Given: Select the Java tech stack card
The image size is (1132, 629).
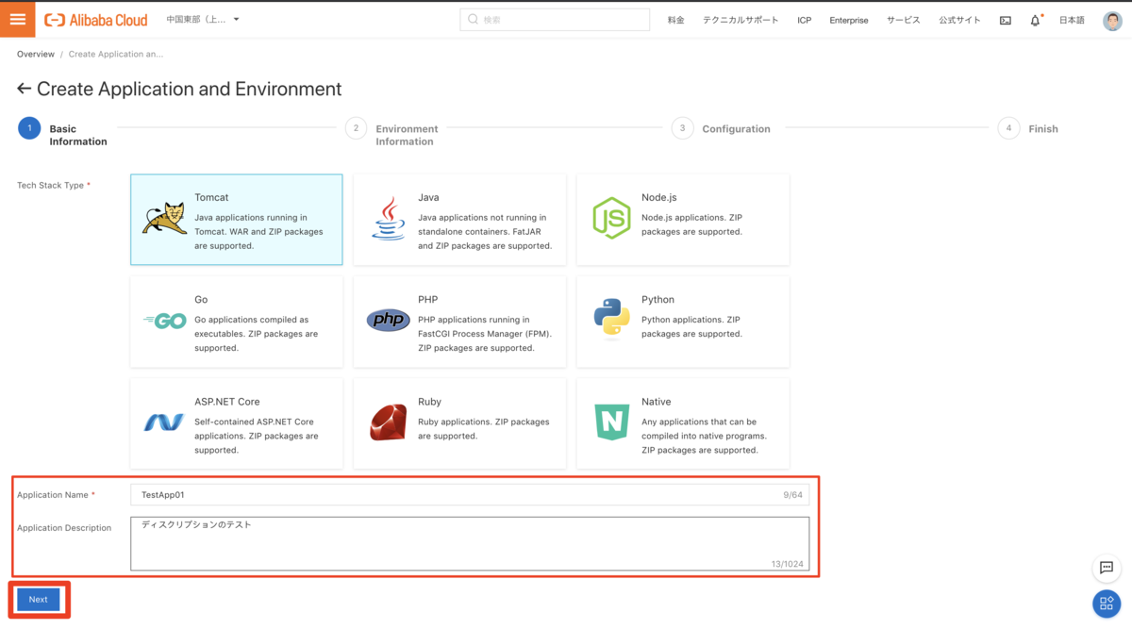Looking at the screenshot, I should pyautogui.click(x=460, y=219).
